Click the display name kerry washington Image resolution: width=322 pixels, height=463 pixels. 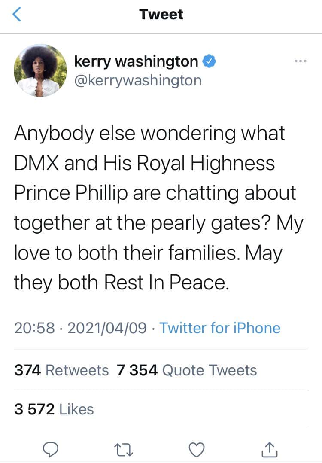point(136,62)
